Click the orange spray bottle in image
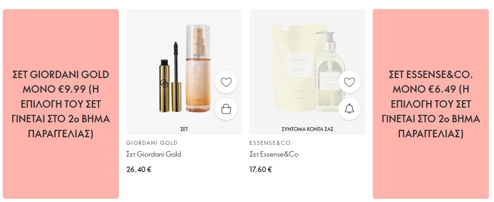494x202 pixels. 200,69
